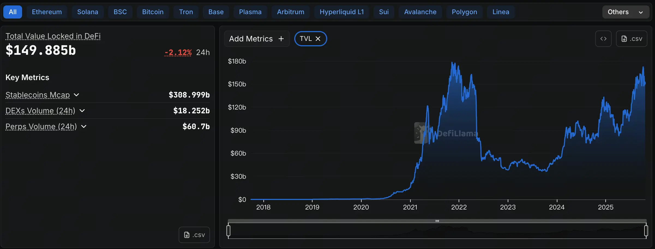This screenshot has width=655, height=249.
Task: Click the 2022 peak on TVL chart
Action: [452, 63]
